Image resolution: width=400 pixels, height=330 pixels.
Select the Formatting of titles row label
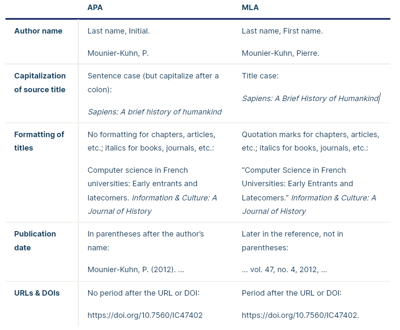(x=39, y=141)
